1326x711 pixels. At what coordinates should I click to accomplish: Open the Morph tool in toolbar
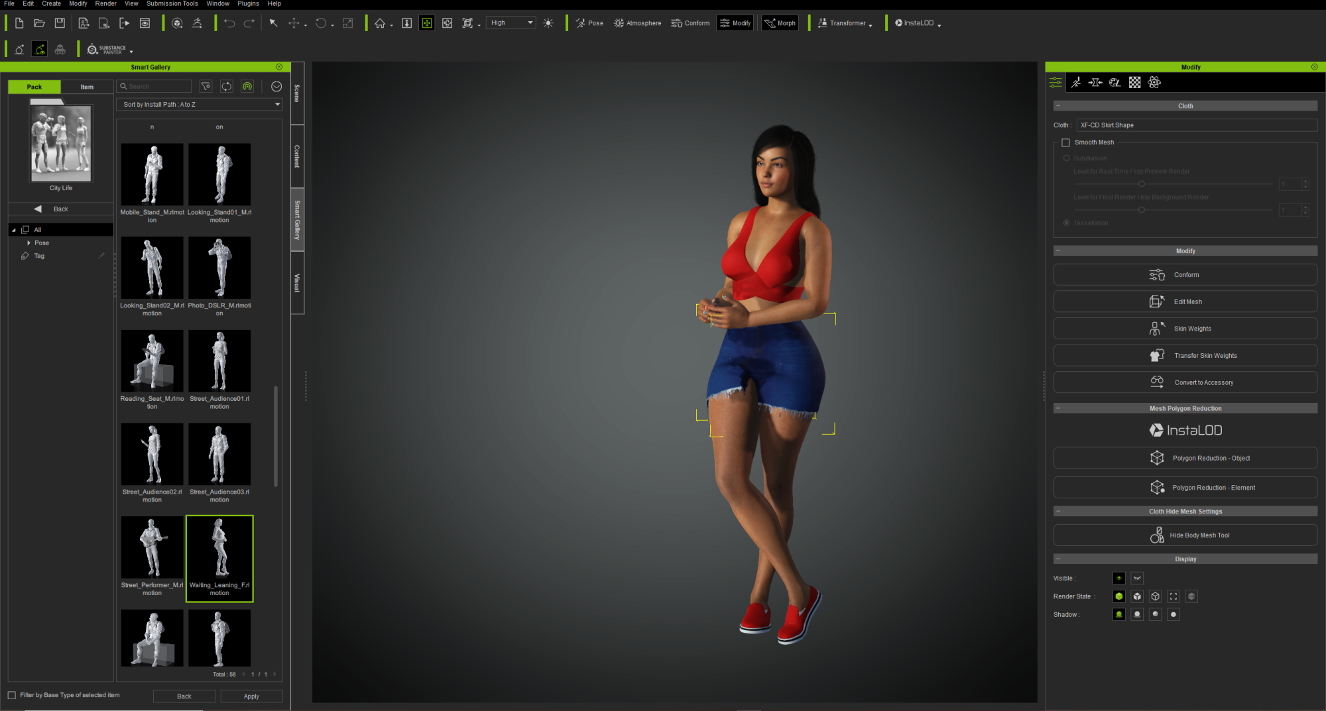pyautogui.click(x=780, y=23)
